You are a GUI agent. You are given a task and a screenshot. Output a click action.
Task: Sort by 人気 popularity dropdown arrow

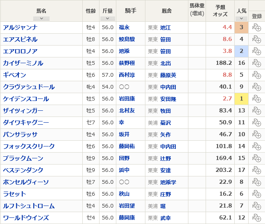click(241, 18)
